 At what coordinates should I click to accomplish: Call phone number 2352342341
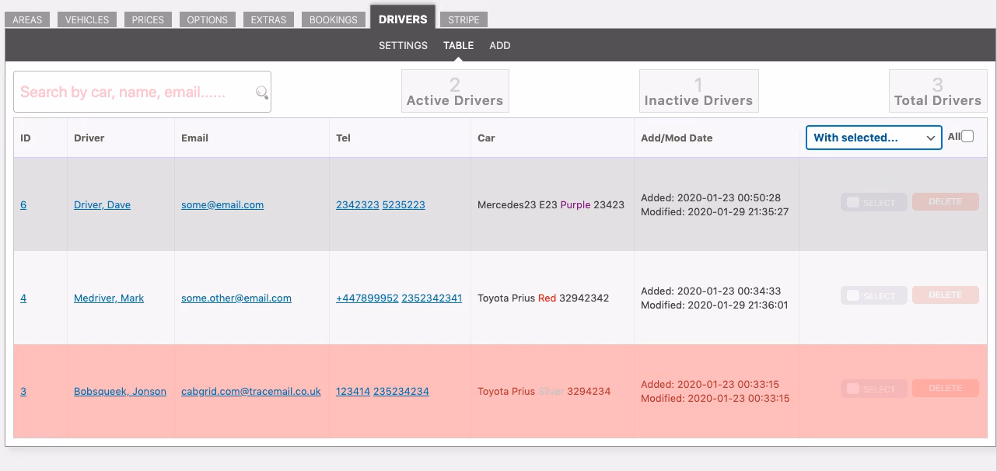pyautogui.click(x=432, y=298)
